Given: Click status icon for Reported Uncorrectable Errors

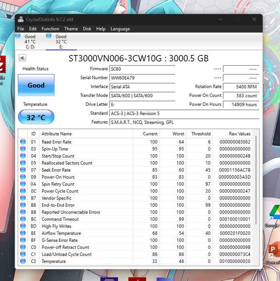Looking at the screenshot, I should [x=23, y=212].
